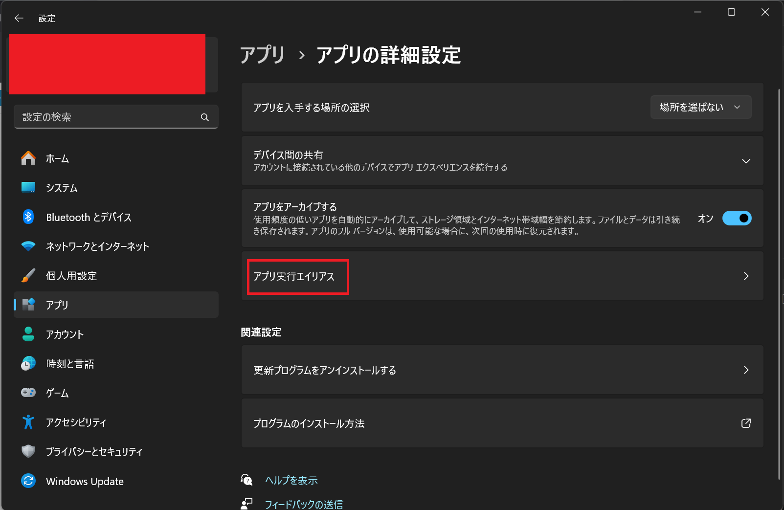
Task: Expand the デバイス間の共有 section chevron
Action: click(x=746, y=161)
